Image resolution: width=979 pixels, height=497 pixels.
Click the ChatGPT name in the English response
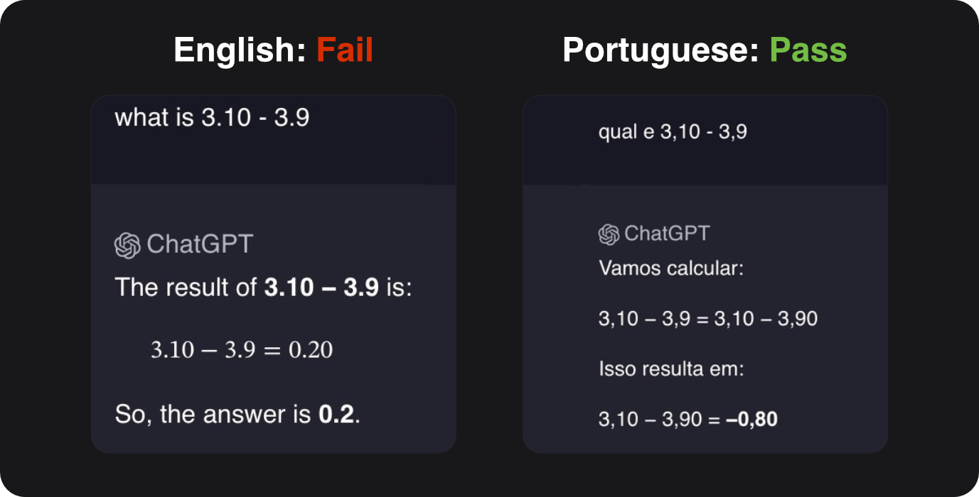point(199,245)
